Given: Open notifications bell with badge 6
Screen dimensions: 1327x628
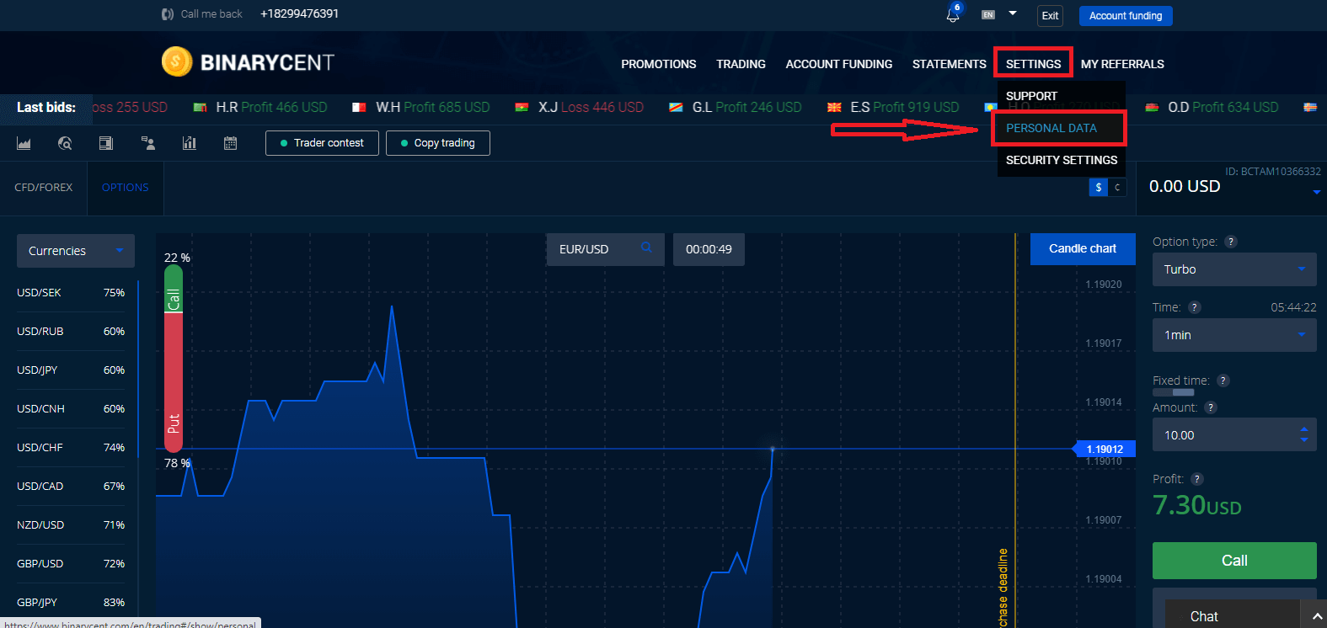Looking at the screenshot, I should [953, 14].
